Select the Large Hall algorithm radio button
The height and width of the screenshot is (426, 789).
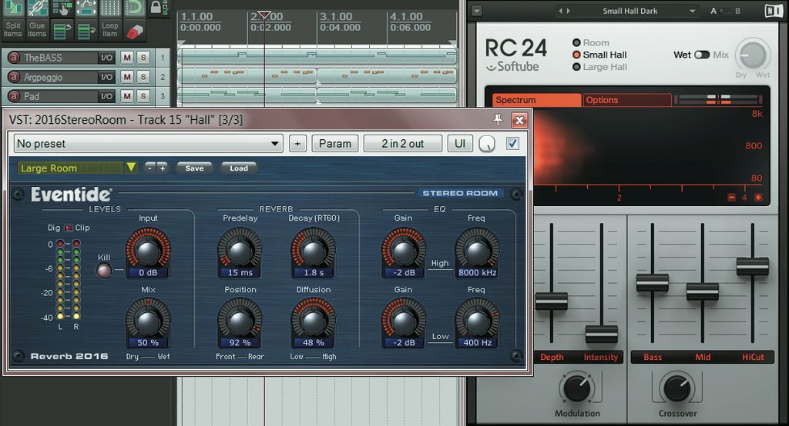tap(576, 67)
